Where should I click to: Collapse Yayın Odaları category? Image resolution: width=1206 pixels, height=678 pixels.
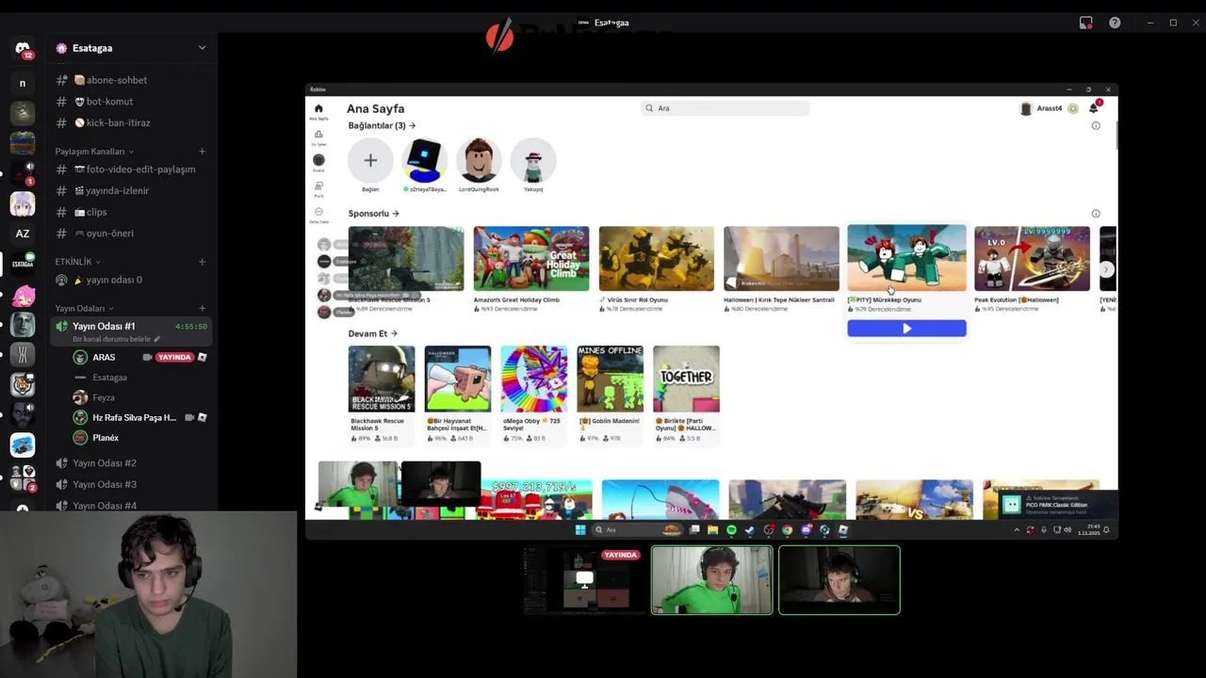tap(84, 308)
